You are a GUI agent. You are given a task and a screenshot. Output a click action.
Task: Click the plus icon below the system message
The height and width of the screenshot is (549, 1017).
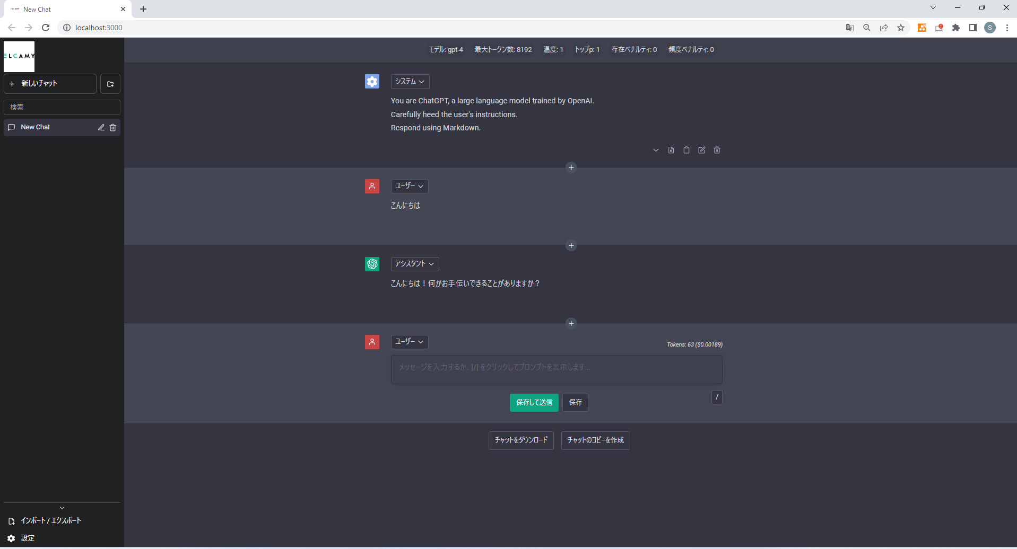point(571,167)
